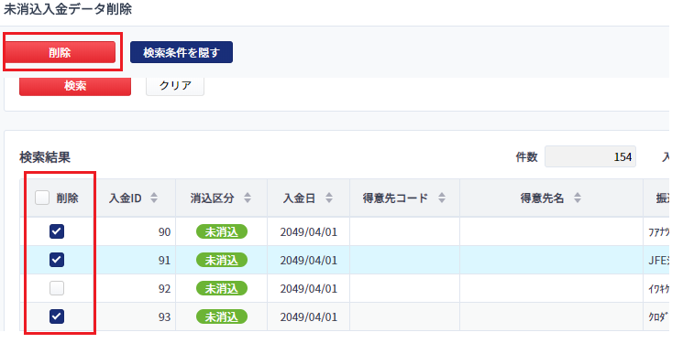
Task: Sort by 得意先名 column arrows
Action: (x=578, y=198)
